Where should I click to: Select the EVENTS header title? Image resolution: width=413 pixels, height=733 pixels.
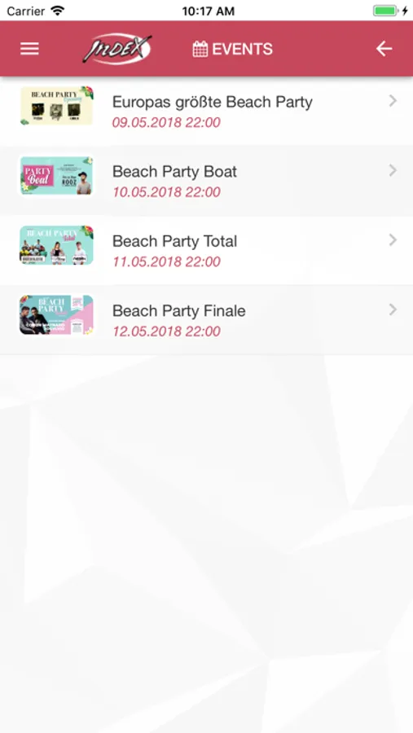pos(242,49)
